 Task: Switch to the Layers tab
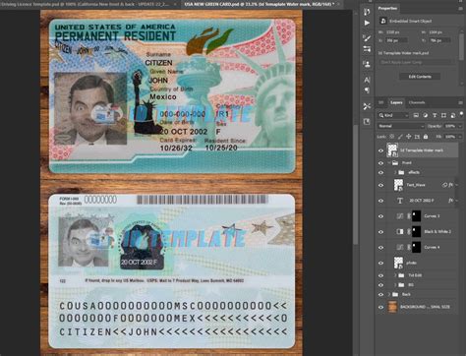[x=396, y=102]
